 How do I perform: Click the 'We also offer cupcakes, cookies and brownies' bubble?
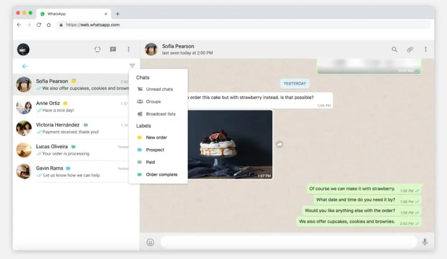point(359,222)
